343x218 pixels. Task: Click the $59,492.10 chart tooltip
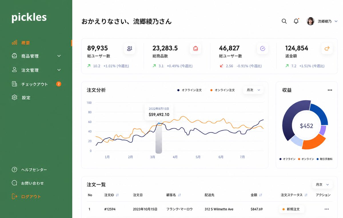pos(159,112)
